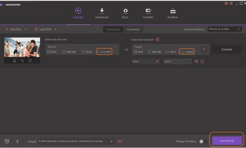
Task: Switch to the Download tab
Action: (102, 14)
